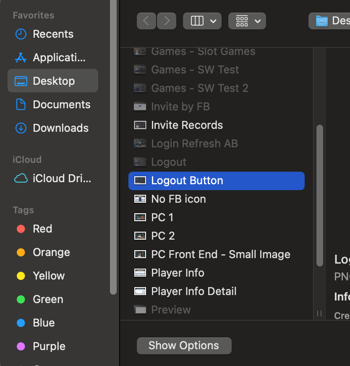This screenshot has height=366, width=350.
Task: Select the Player Info Detail file
Action: click(193, 291)
